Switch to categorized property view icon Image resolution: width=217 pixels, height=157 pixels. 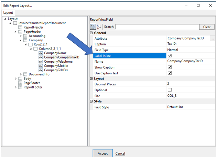click(x=93, y=27)
